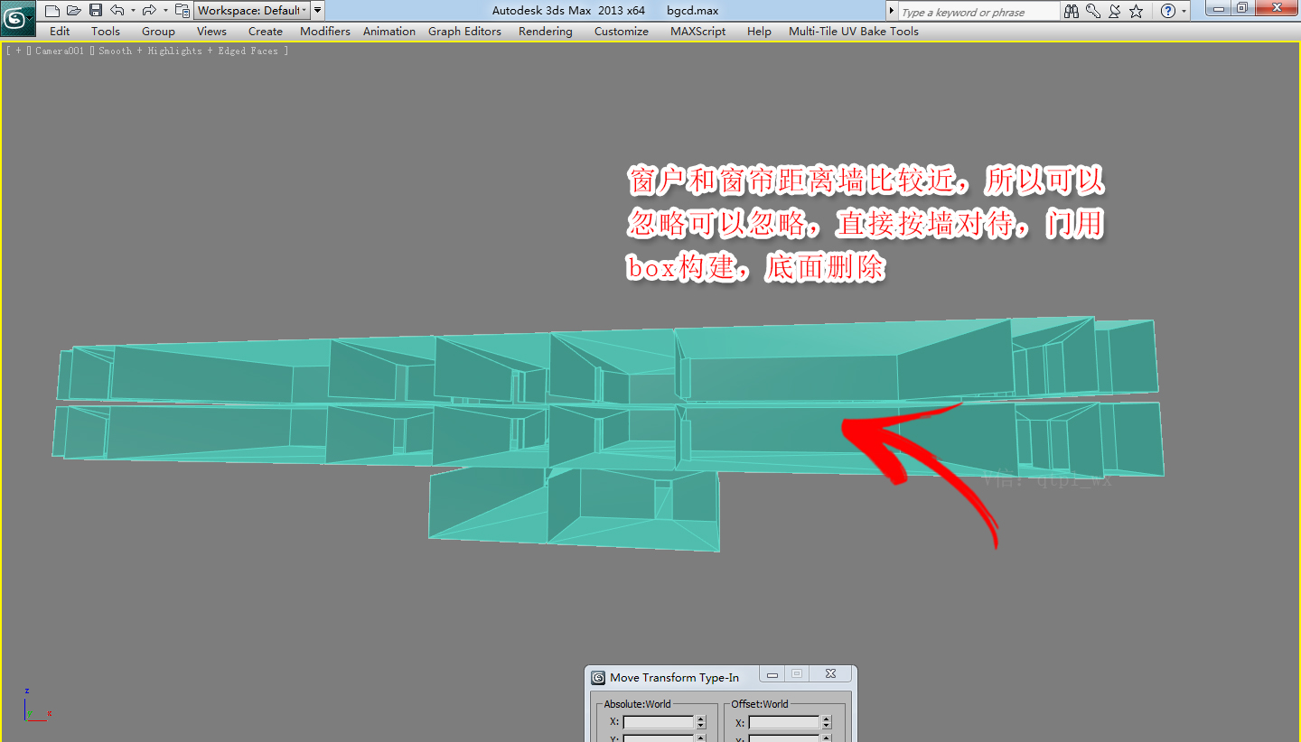Screen dimensions: 1301x742
Task: Open the Animation menu
Action: 389,31
